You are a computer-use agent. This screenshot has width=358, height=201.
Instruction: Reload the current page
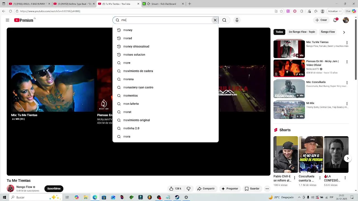(10, 11)
